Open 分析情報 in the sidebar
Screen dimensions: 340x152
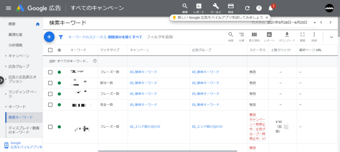[15, 45]
